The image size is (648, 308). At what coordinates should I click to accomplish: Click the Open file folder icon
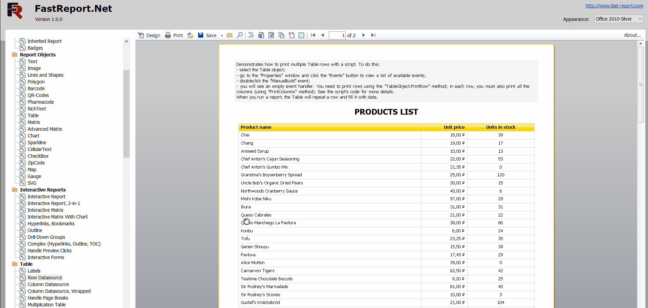[x=191, y=35]
